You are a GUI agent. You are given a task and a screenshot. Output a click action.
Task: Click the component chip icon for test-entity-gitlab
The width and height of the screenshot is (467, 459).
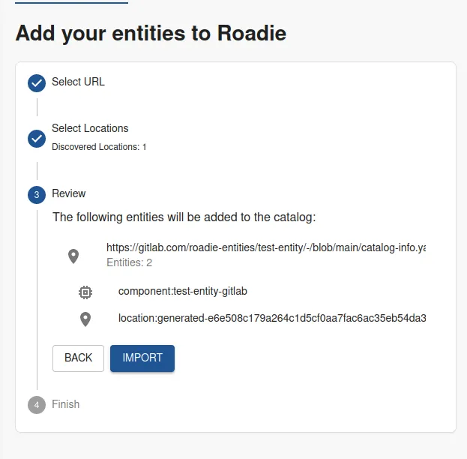(x=85, y=291)
